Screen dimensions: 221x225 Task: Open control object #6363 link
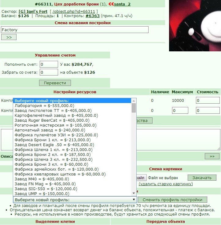coord(93,16)
